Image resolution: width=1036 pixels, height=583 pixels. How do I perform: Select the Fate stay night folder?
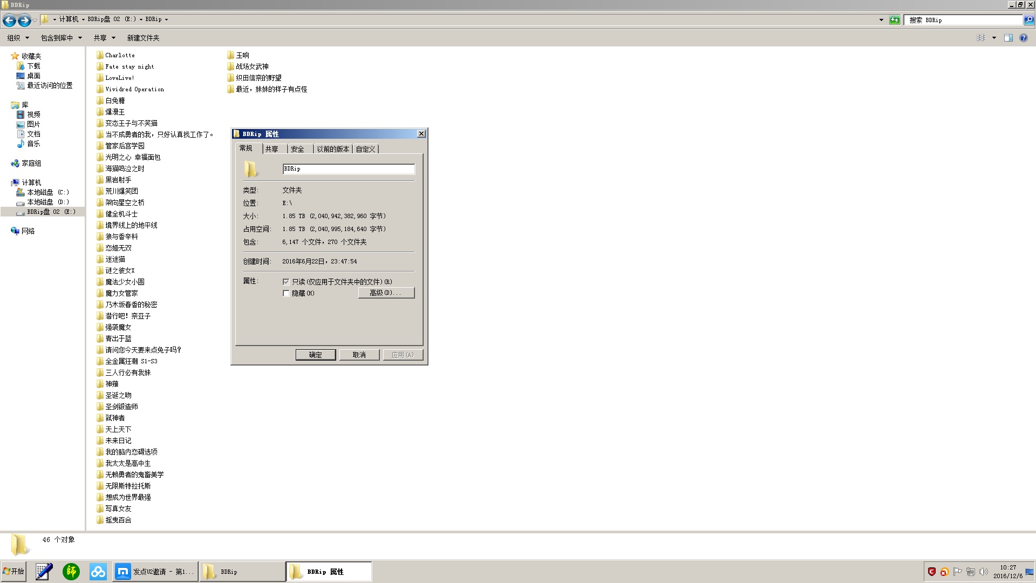tap(125, 66)
